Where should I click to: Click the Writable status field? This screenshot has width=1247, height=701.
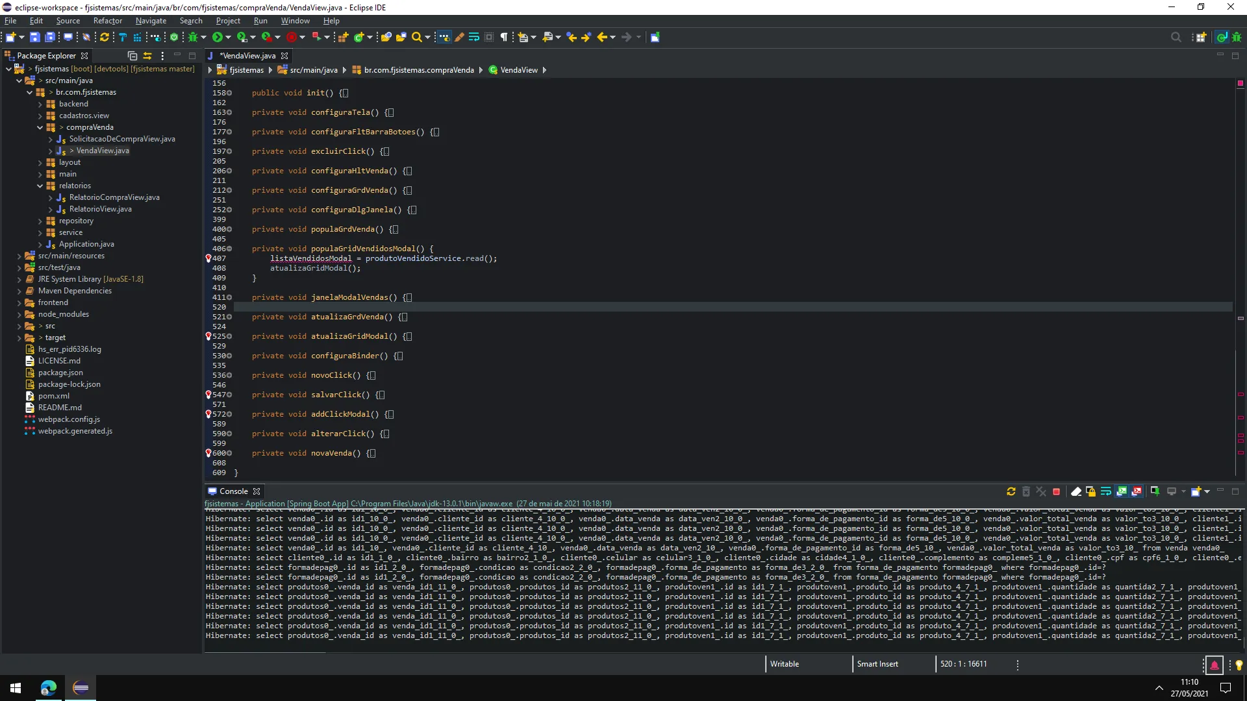(x=785, y=665)
